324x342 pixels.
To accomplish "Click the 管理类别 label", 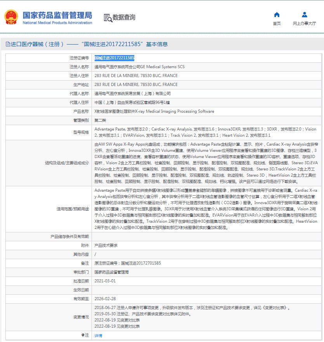I will click(x=81, y=120).
